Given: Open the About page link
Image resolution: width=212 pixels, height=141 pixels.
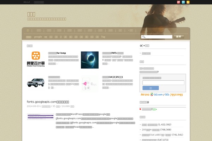Looking at the screenshot, I should coord(26,2).
